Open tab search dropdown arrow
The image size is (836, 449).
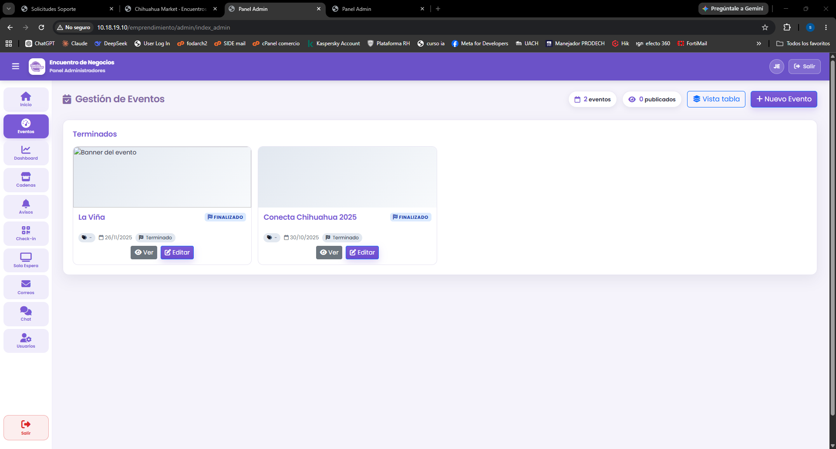(9, 9)
